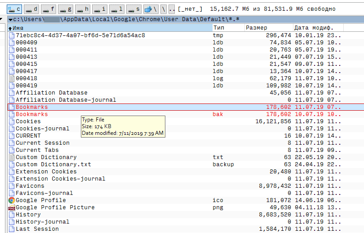Click icon next to History file
The height and width of the screenshot is (233, 364).
pyautogui.click(x=12, y=215)
